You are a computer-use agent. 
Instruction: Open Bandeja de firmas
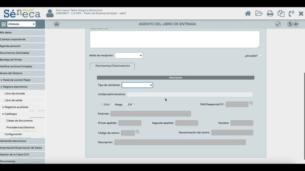[11, 60]
